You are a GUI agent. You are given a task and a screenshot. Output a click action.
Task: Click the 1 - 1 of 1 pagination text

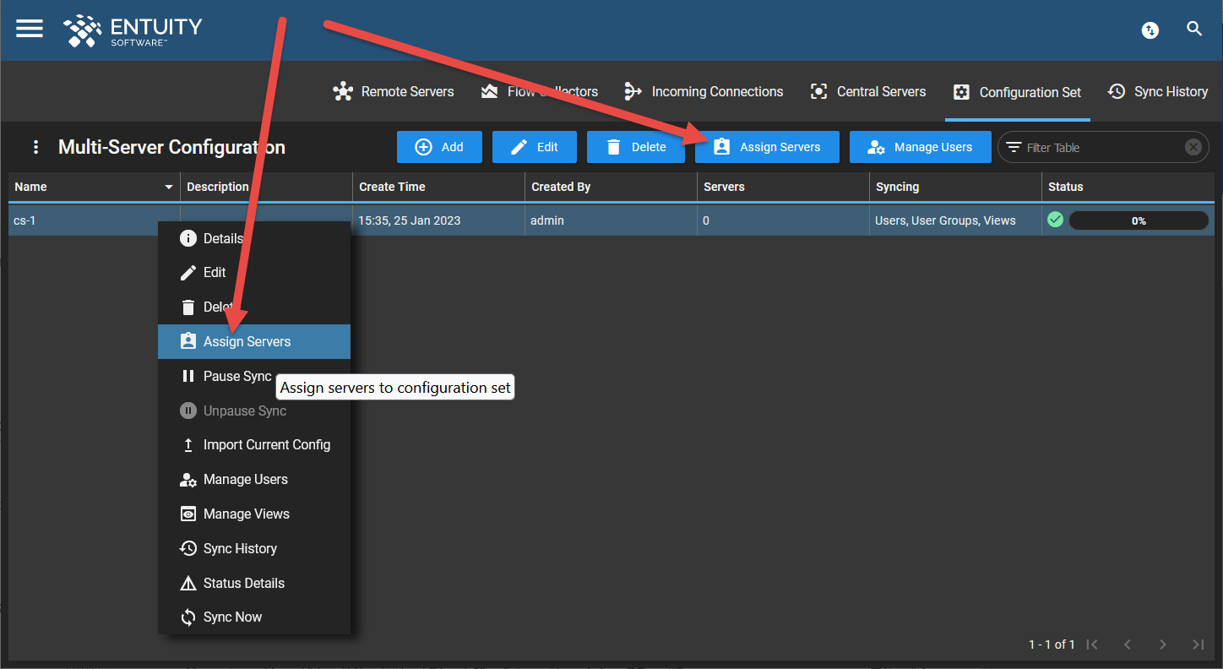pos(1052,645)
